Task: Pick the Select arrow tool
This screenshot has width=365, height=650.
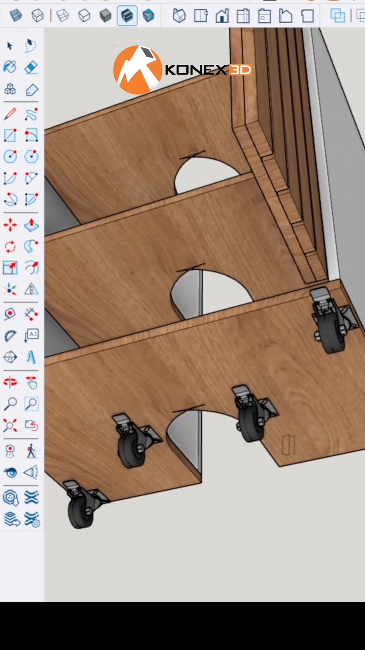Action: (x=10, y=46)
